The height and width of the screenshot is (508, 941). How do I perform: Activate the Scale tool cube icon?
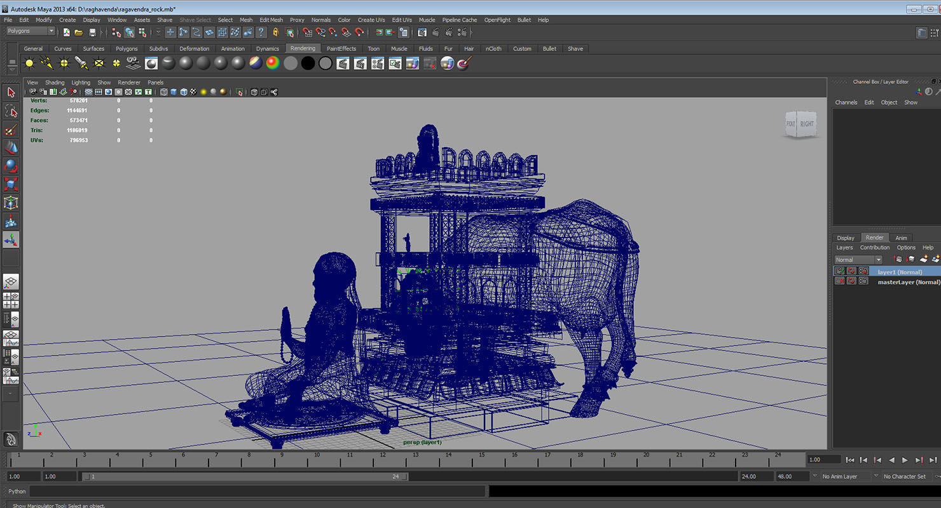click(x=11, y=185)
